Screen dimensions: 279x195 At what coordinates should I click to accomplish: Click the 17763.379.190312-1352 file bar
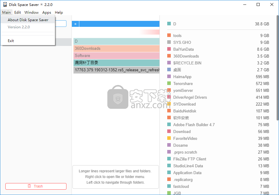click(116, 70)
